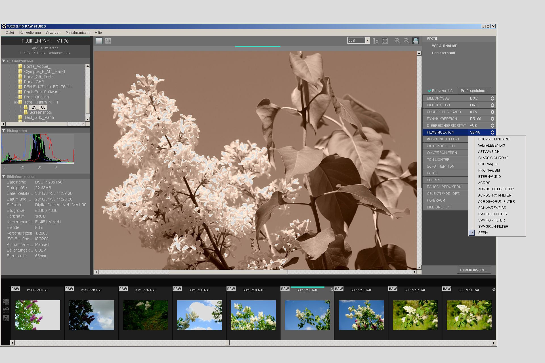
Task: Open the zoom percentage dropdown
Action: coord(368,41)
